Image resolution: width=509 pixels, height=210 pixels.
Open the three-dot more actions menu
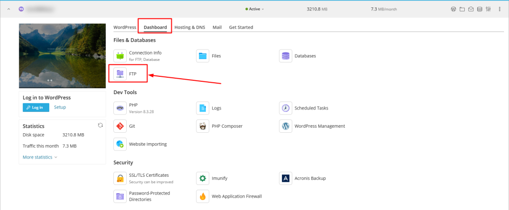click(499, 9)
